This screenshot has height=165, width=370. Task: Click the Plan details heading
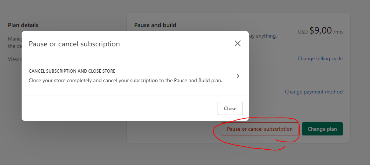(23, 25)
